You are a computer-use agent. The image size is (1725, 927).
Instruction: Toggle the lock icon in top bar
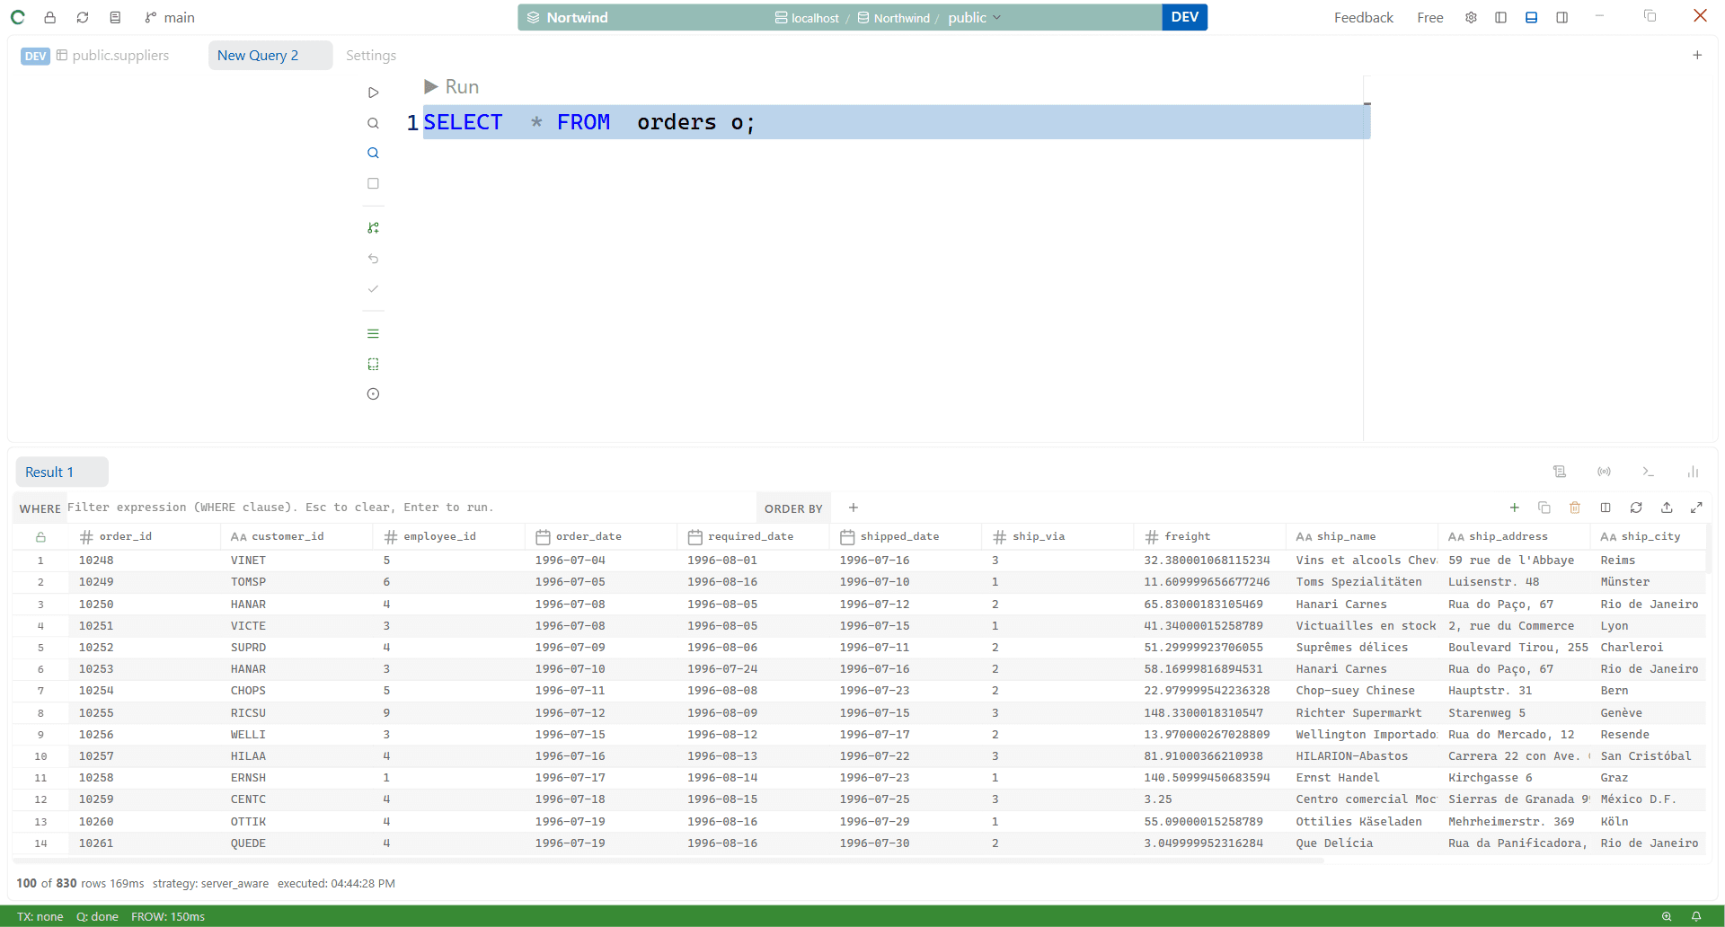(50, 17)
